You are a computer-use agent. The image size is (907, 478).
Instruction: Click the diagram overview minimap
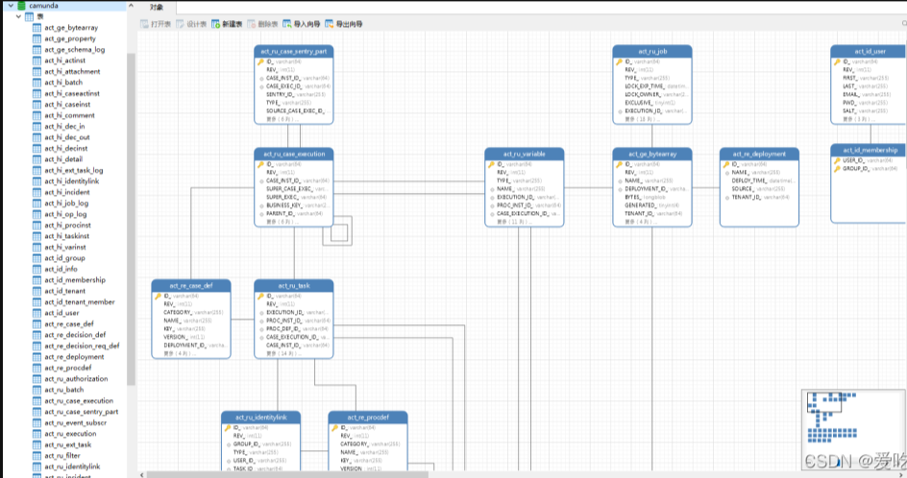coord(853,431)
